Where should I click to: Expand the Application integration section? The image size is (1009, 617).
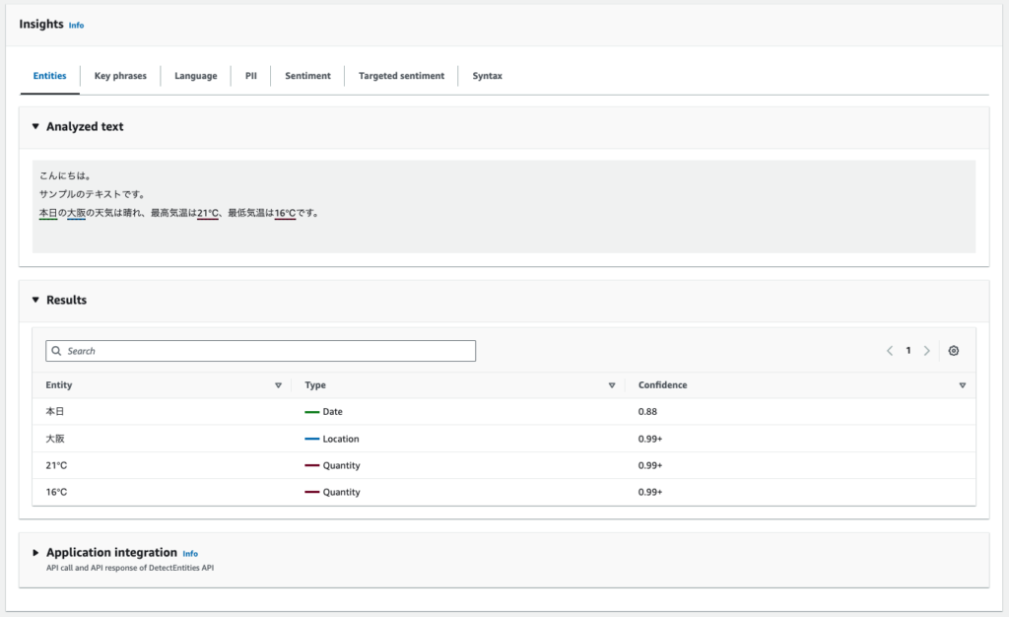pos(35,552)
